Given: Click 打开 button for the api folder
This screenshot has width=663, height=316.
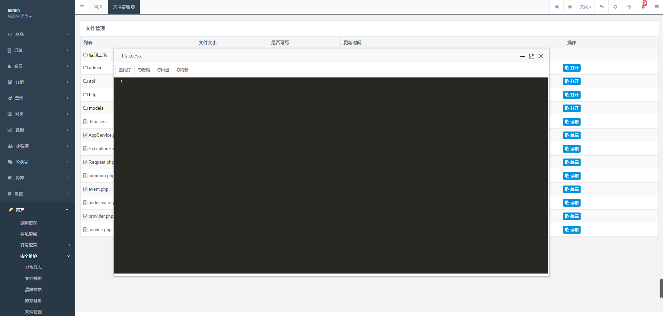Looking at the screenshot, I should (572, 81).
